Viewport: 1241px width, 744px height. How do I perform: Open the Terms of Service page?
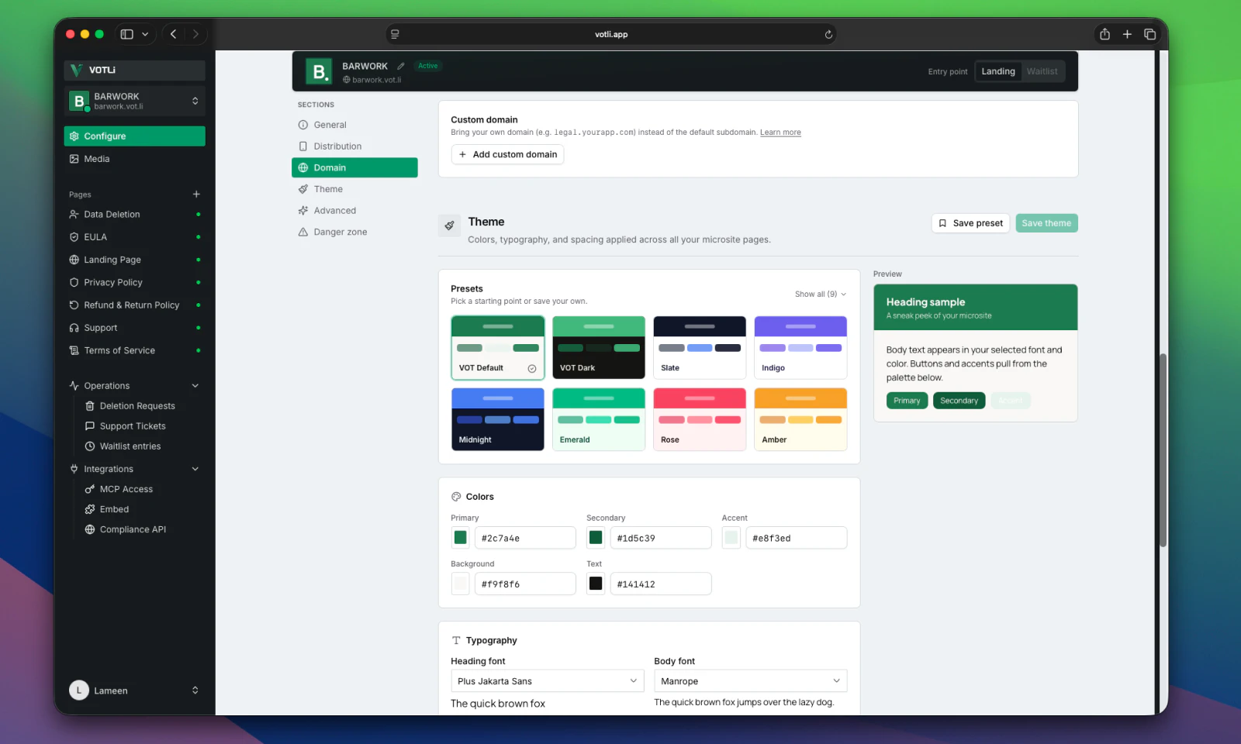click(x=134, y=350)
